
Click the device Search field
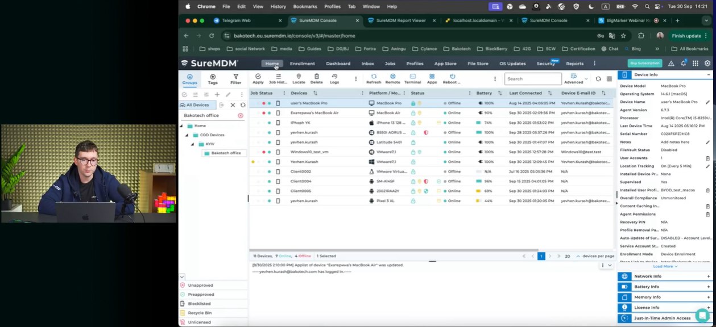pos(532,79)
